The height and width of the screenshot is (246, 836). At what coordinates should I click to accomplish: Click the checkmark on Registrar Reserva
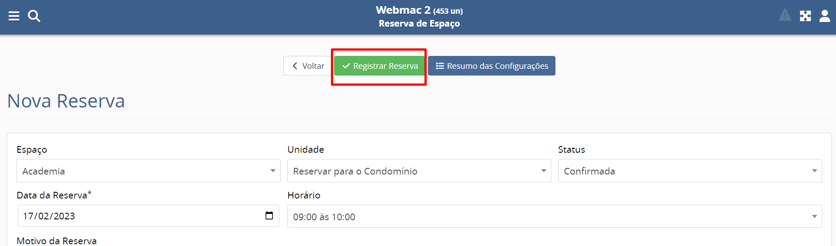point(346,66)
